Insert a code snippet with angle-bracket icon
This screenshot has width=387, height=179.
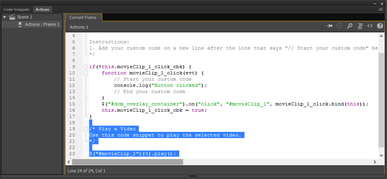(x=370, y=26)
